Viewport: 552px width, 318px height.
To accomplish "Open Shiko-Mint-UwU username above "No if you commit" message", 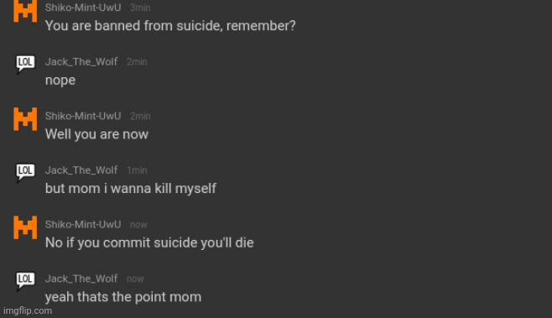I will click(83, 224).
